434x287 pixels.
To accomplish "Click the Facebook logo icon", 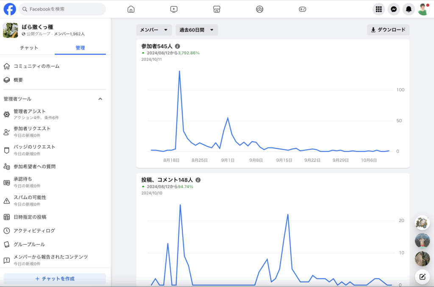I will coord(10,9).
